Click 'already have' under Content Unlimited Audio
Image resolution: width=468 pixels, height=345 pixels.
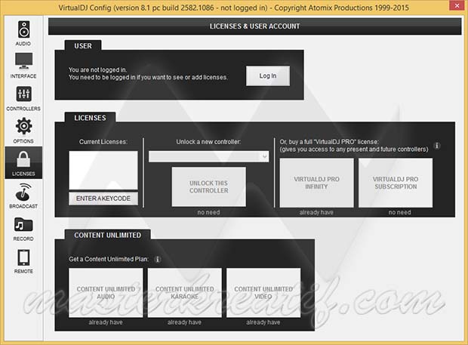[x=106, y=322]
